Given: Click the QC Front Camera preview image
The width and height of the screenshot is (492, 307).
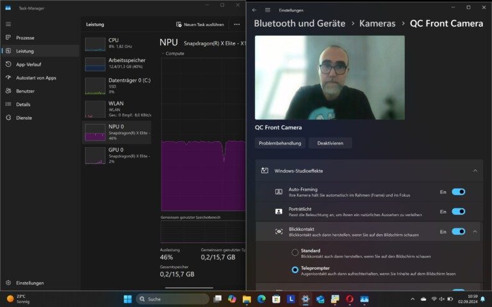Looking at the screenshot, I should 330,77.
